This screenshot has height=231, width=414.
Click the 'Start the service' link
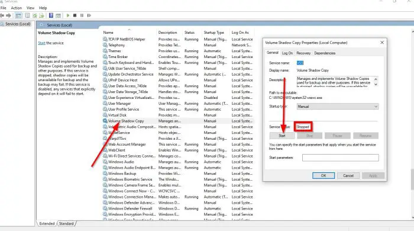pos(42,43)
